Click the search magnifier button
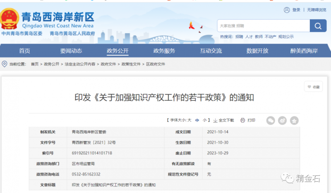 (x=318, y=26)
